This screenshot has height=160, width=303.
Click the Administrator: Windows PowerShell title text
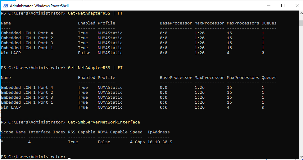click(39, 6)
